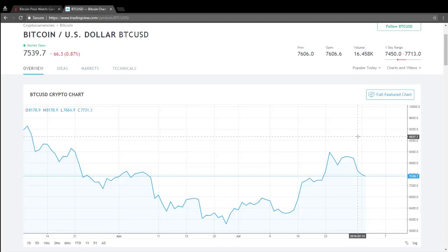Open the Full-Featured Chart
The width and height of the screenshot is (448, 252).
pos(390,94)
